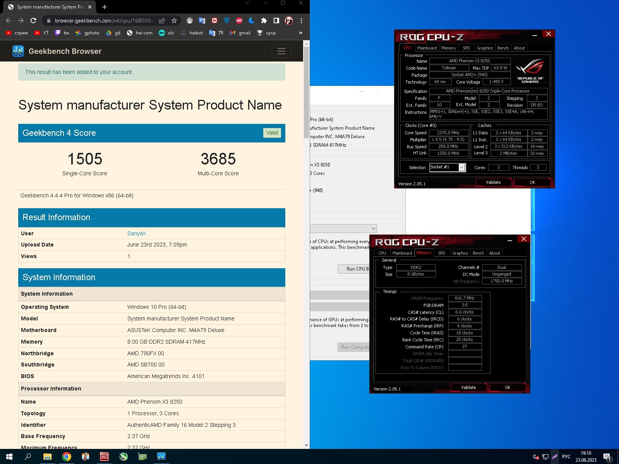The image size is (619, 464).
Task: Open the thermometer app on taskbar
Action: coord(86,457)
